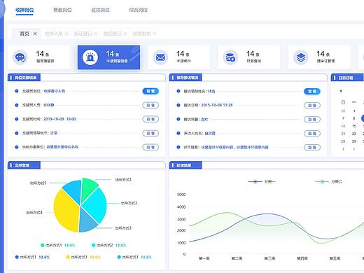364x273 pixels.
Task: Click the steel blue pie slice 出所方式3
Action: click(87, 220)
